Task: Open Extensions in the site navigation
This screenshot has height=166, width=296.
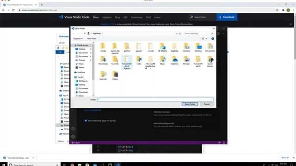Action: tap(137, 18)
